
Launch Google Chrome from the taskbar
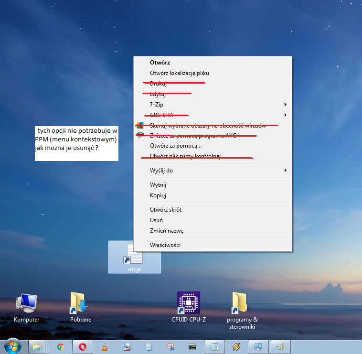61,347
